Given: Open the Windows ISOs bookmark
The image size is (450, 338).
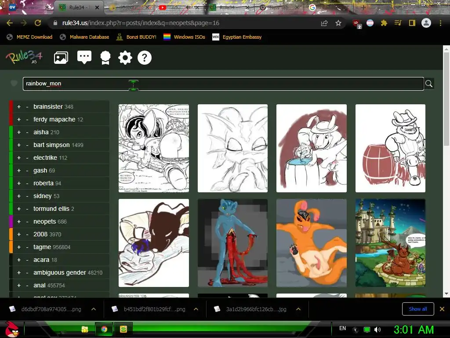Looking at the screenshot, I should pos(184,37).
